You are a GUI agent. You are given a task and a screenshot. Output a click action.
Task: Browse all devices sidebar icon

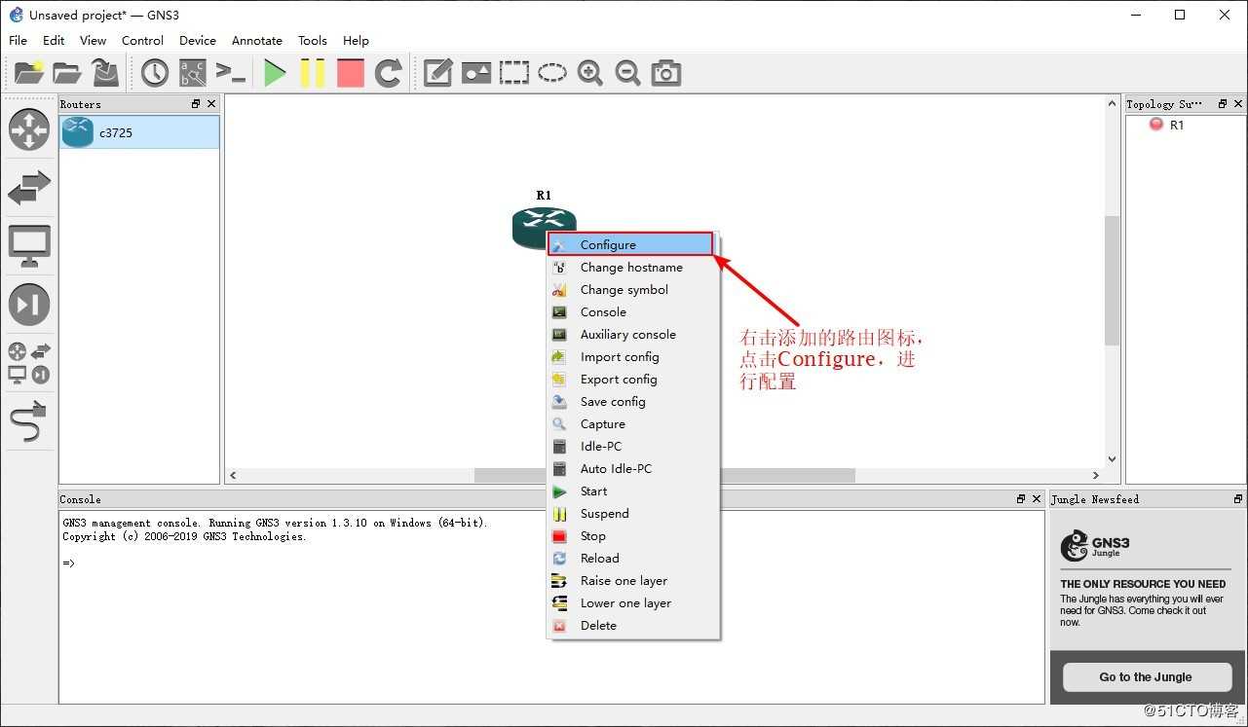pyautogui.click(x=29, y=362)
